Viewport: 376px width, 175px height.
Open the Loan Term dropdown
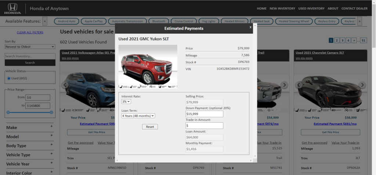coord(138,116)
